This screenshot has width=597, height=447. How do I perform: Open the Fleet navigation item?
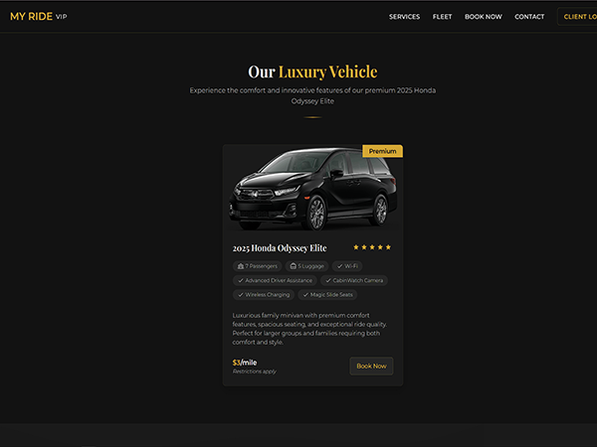[x=442, y=17]
